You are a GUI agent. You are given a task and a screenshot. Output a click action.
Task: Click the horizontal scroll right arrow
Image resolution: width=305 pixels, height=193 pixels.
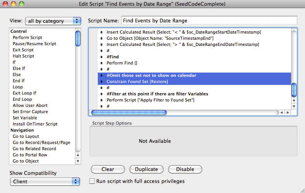pos(288,112)
